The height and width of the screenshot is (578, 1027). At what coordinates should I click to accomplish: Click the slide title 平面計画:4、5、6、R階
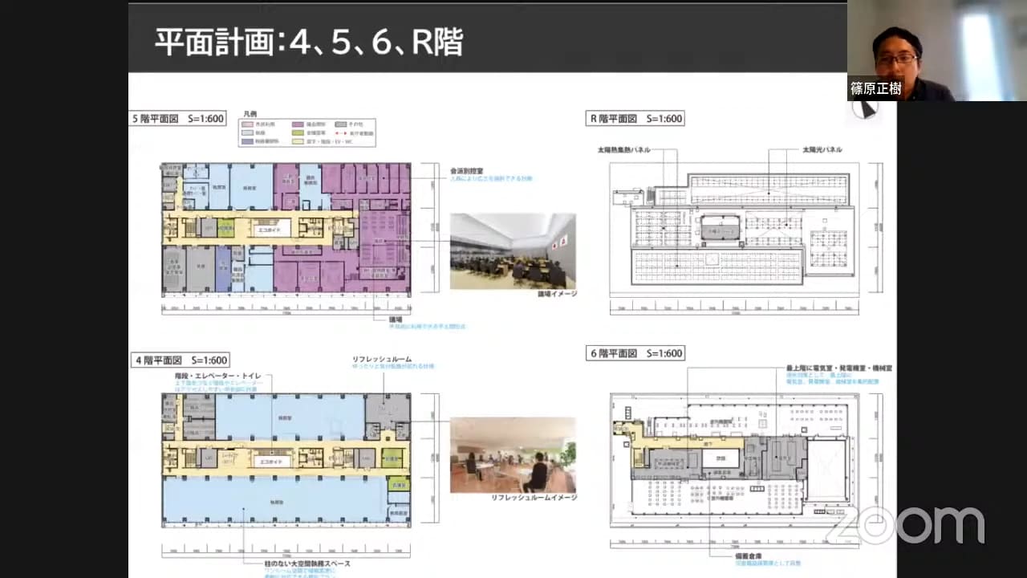tap(308, 42)
